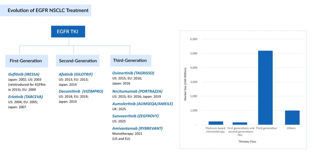The height and width of the screenshot is (152, 312).
Task: Click 'Japan: 2007' text
Action: pos(17,107)
